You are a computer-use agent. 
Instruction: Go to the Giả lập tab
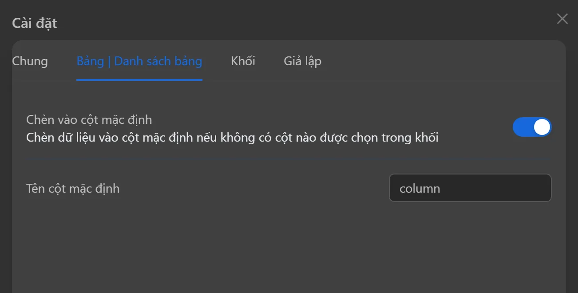[302, 61]
